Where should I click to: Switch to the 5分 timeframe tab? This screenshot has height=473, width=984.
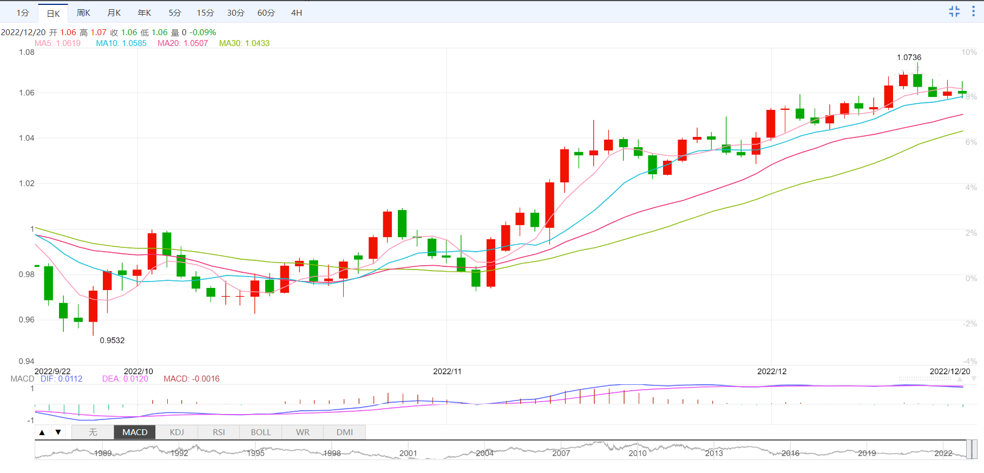175,13
